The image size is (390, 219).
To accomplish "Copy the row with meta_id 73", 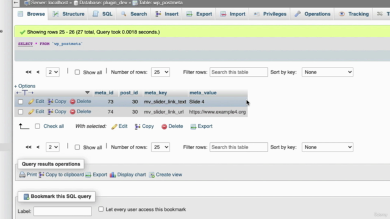I will (57, 102).
